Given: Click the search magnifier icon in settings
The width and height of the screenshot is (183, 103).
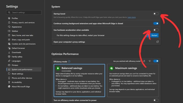Looking at the screenshot, I should pos(9,12).
